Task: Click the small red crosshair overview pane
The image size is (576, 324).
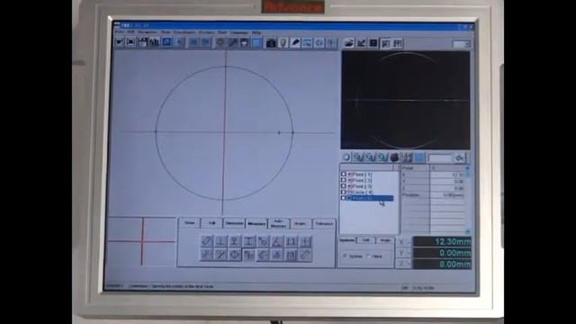Action: [141, 241]
